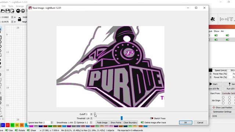The image size is (235, 132).
Task: Click the black layer color box beside Speed
Action: click(210, 70)
